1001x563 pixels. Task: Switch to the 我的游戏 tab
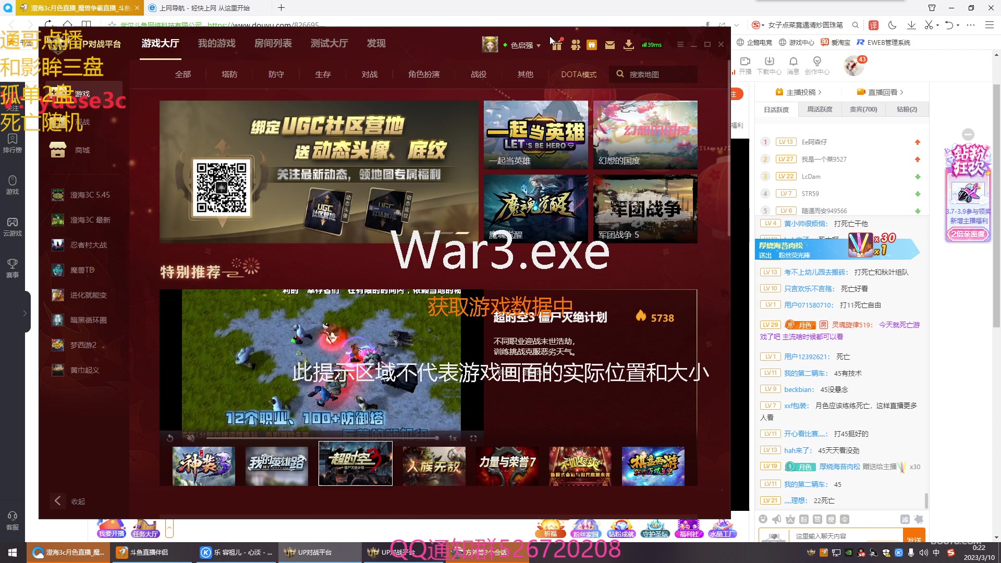[x=217, y=43]
